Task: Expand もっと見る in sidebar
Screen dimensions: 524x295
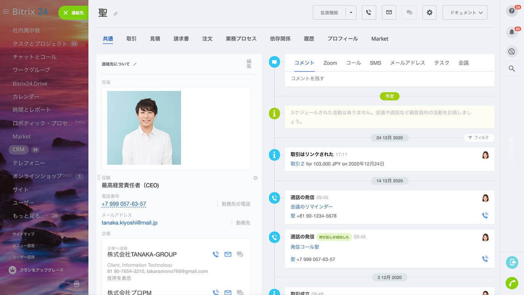Action: coord(28,216)
